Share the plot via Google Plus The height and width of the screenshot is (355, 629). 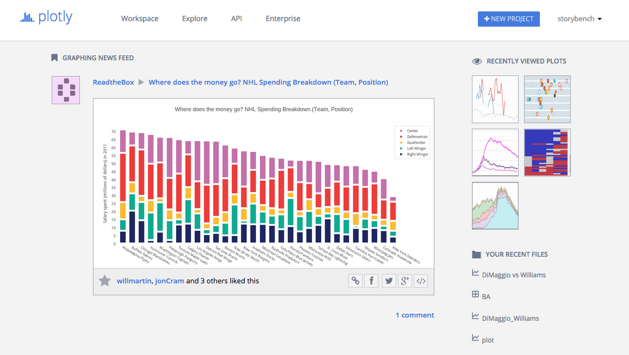click(x=405, y=281)
